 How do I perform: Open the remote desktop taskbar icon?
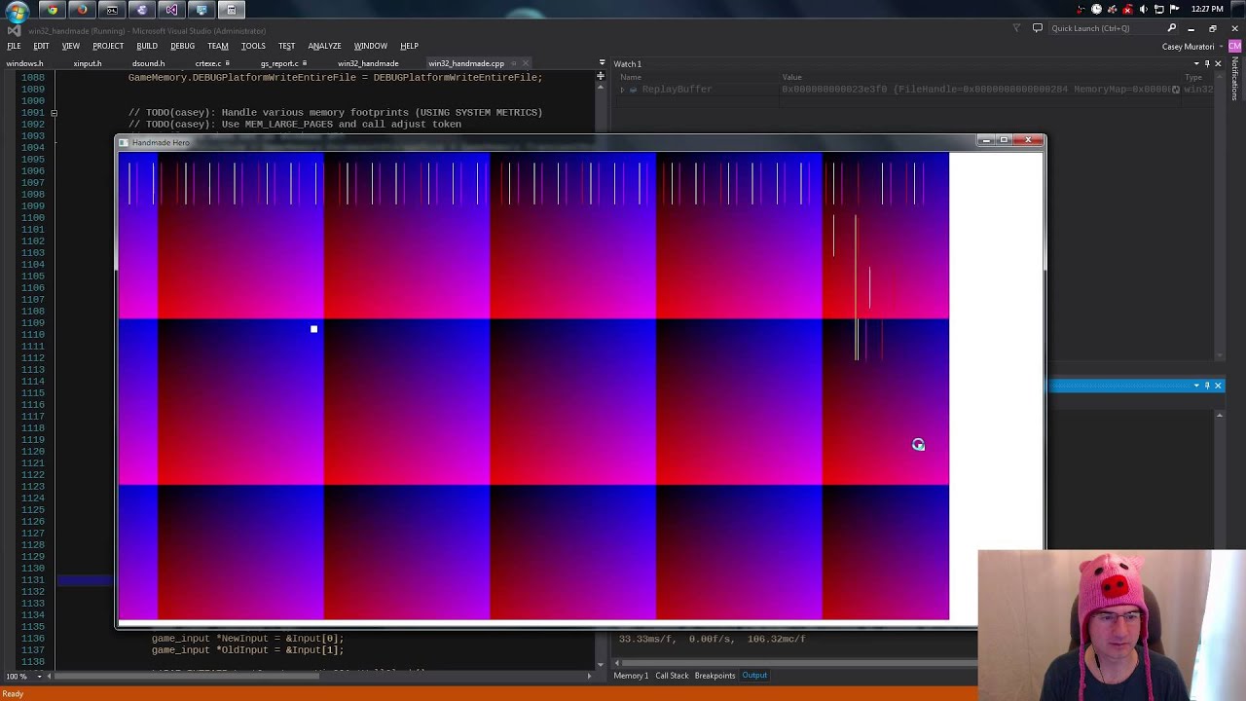202,10
